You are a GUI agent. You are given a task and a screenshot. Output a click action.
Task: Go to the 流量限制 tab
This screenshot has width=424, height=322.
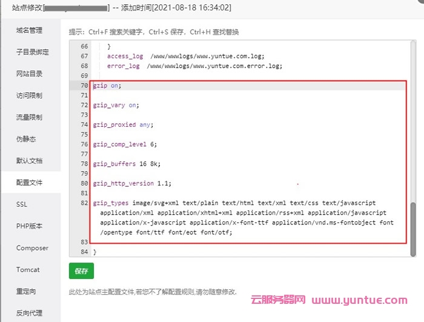click(29, 118)
